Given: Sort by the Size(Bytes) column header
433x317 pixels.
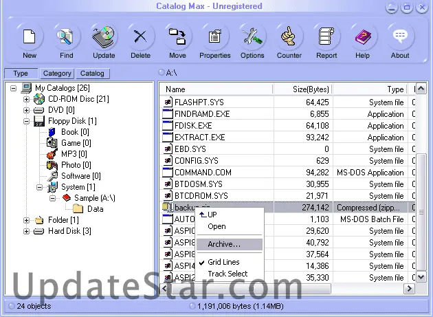Looking at the screenshot, I should pyautogui.click(x=303, y=89).
